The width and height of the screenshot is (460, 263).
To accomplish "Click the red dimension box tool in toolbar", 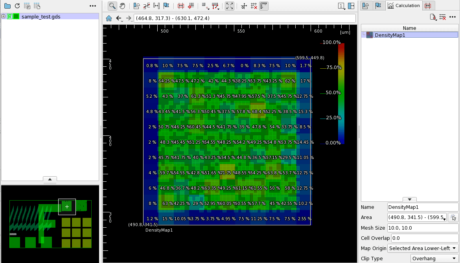I will pyautogui.click(x=181, y=6).
